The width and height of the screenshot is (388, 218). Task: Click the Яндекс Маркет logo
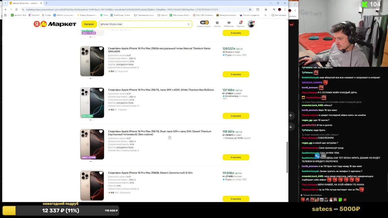[x=55, y=24]
